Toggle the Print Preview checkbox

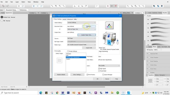(x=87, y=74)
